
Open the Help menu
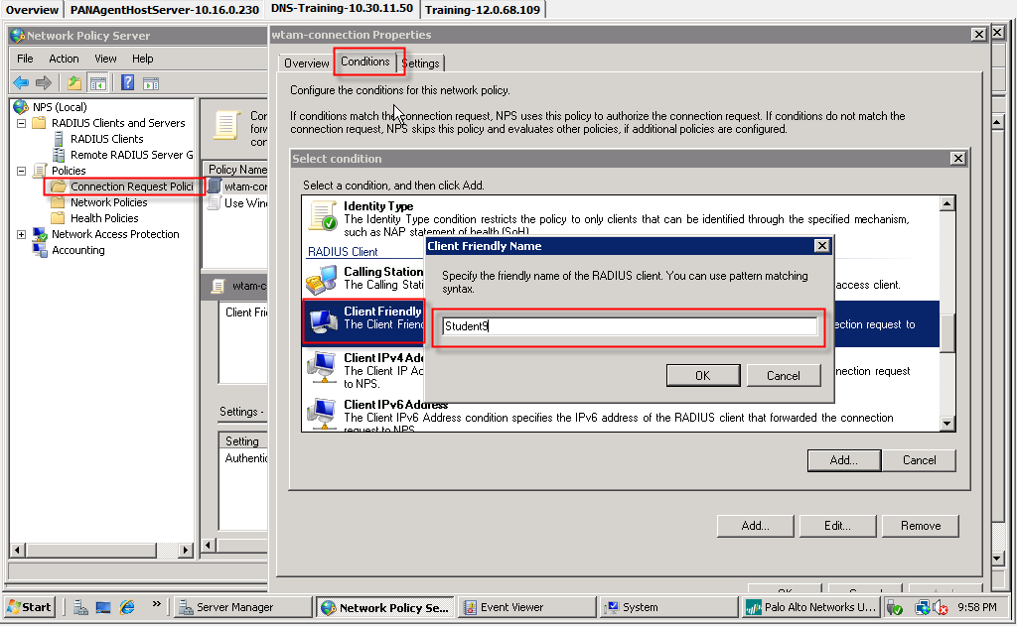pos(143,59)
